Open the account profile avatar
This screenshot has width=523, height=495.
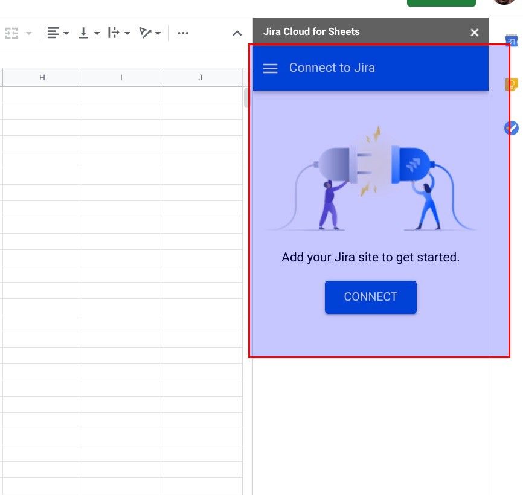[504, 2]
